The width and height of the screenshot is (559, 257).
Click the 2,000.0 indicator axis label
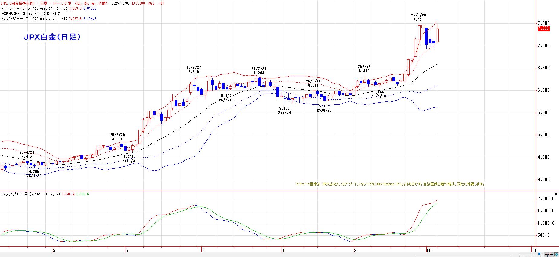(x=546, y=199)
